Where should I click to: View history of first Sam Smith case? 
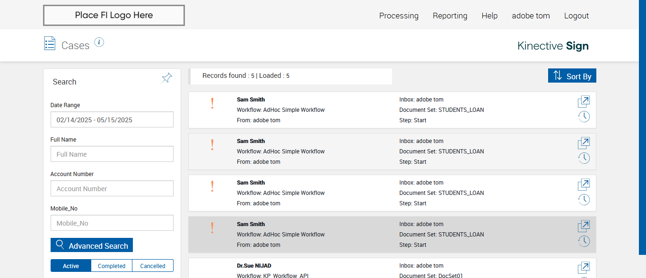click(584, 117)
